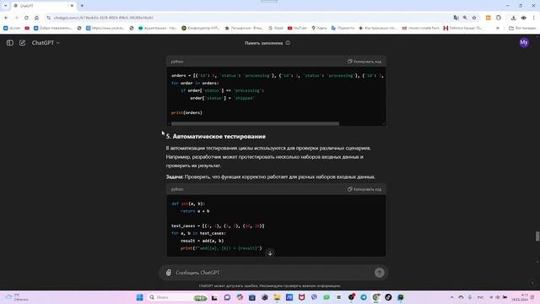Toggle the ChatGPT sidebar panel icon
The image size is (540, 304).
[x=10, y=43]
